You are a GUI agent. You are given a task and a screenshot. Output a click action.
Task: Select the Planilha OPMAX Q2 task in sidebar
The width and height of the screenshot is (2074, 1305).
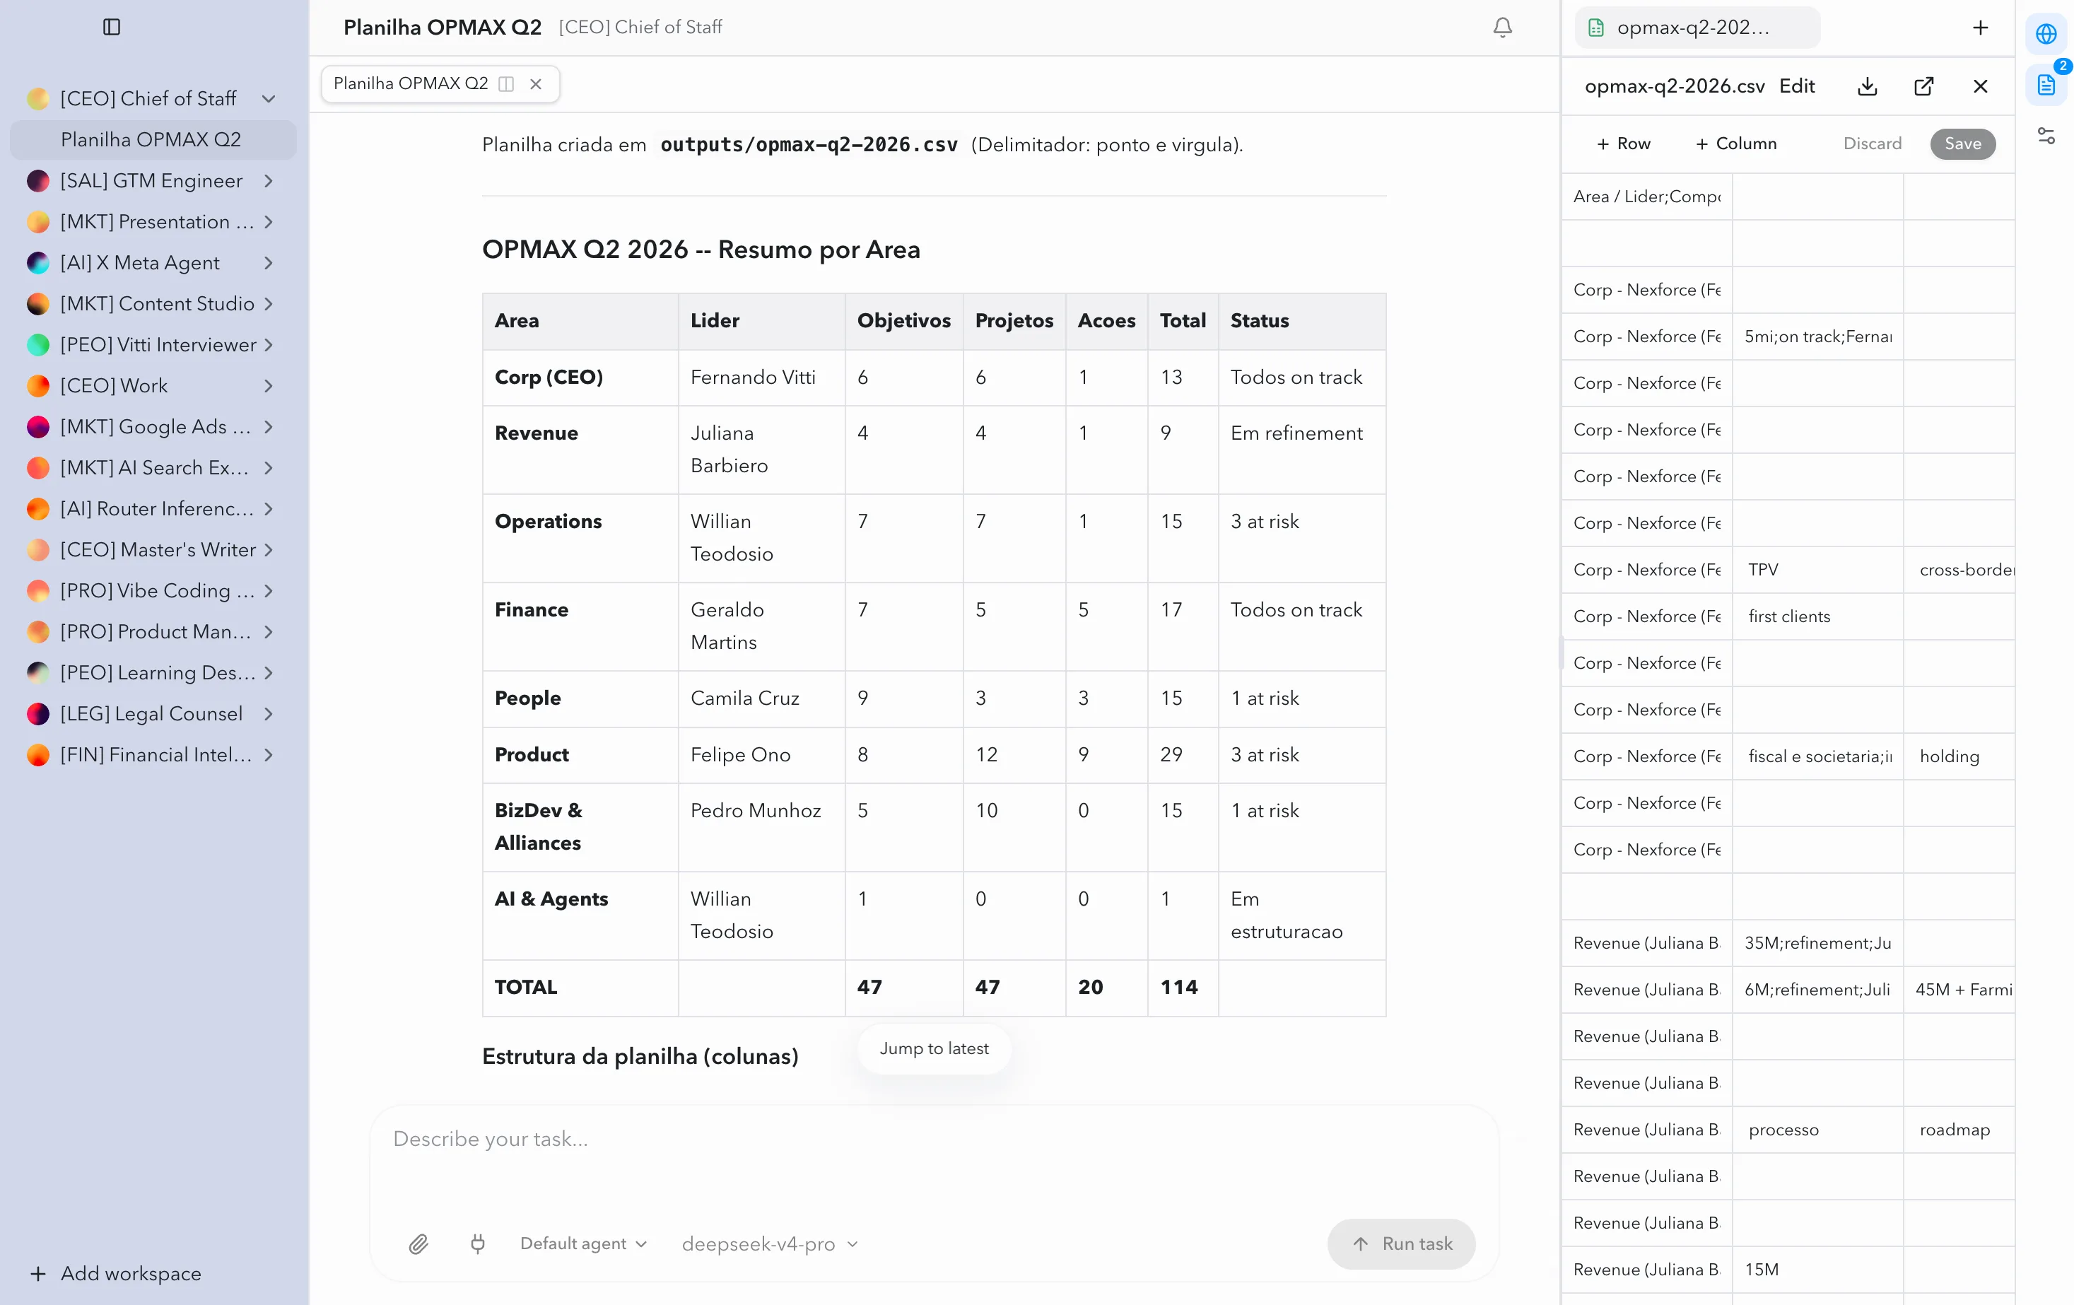coord(153,139)
